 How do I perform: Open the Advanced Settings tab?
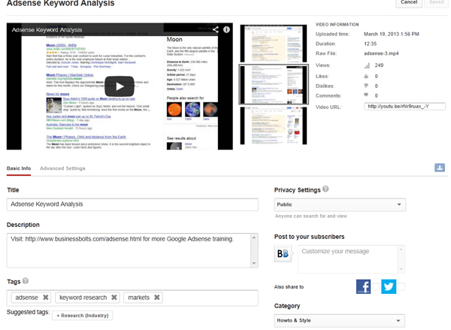pyautogui.click(x=62, y=168)
